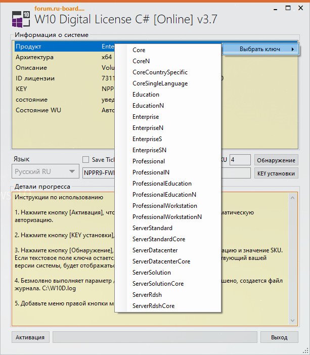Select the состояние row
This screenshot has height=355, width=310.
[65, 100]
